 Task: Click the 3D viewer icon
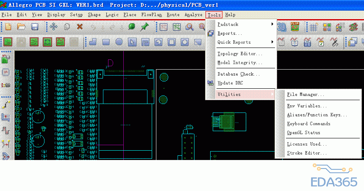point(282,27)
